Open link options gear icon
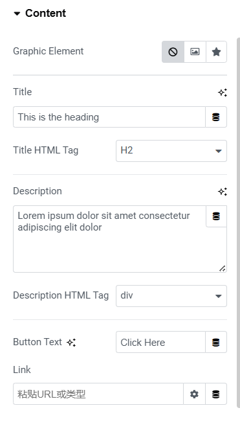The height and width of the screenshot is (421, 240). pos(195,394)
